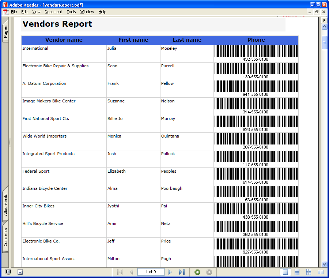Click the vertical scrollbar thumb

(x=324, y=43)
